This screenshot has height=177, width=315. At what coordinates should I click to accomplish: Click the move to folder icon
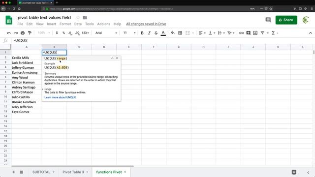coord(85,18)
